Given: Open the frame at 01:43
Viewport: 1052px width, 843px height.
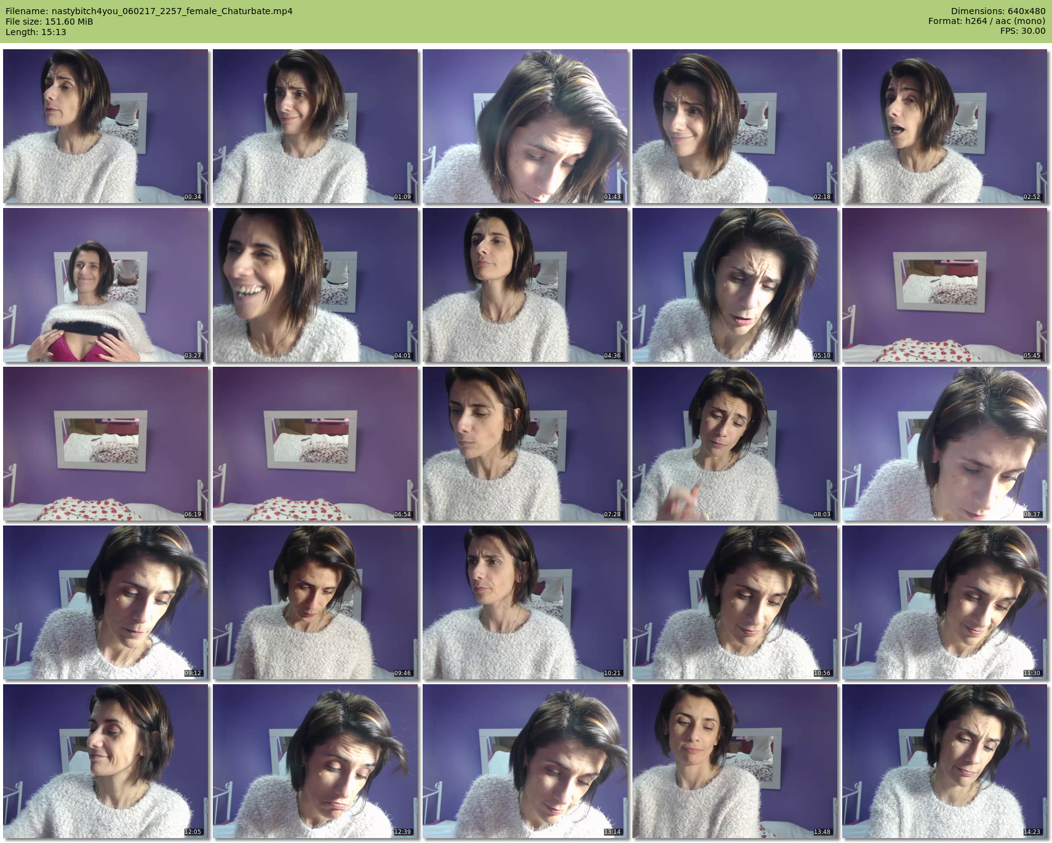Looking at the screenshot, I should pyautogui.click(x=525, y=126).
